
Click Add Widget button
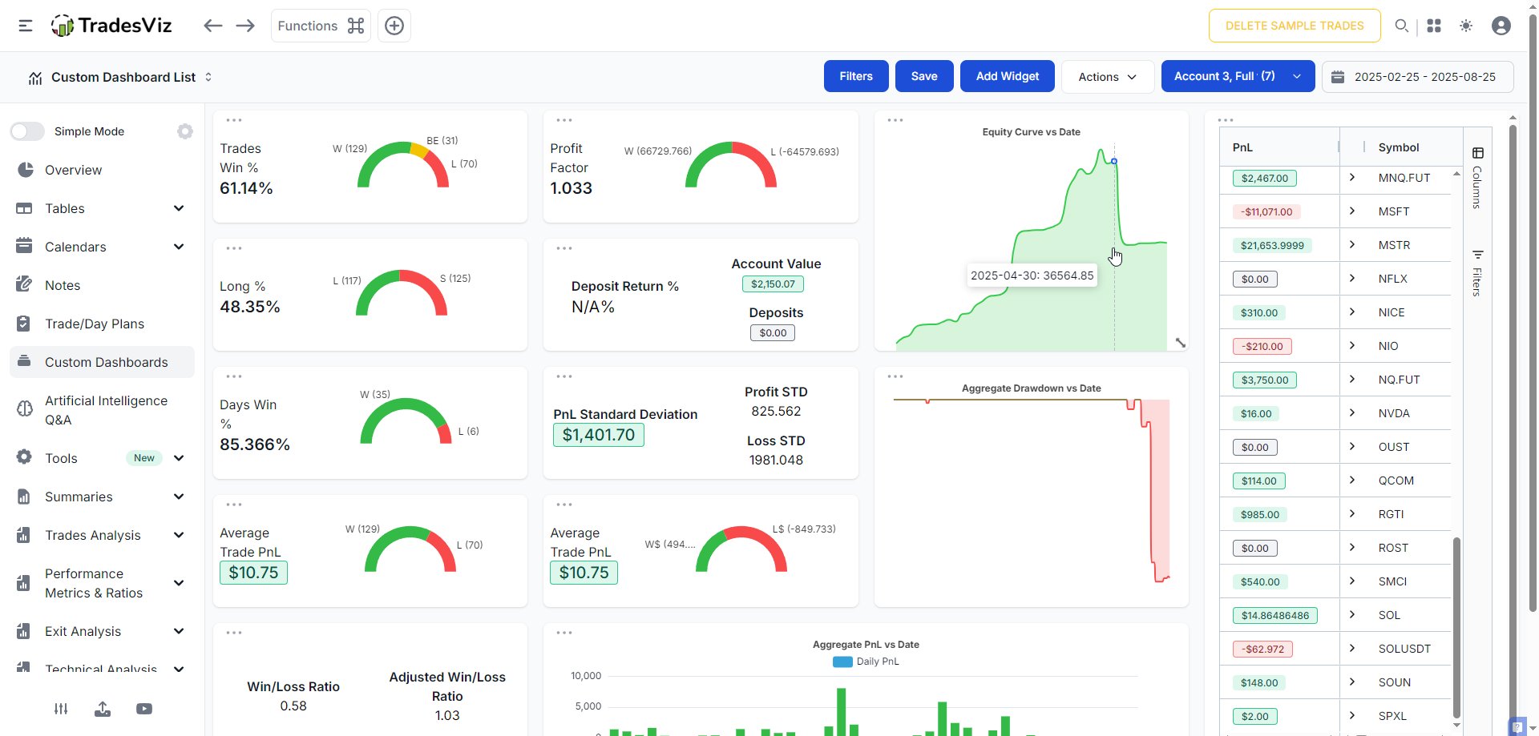point(1008,76)
